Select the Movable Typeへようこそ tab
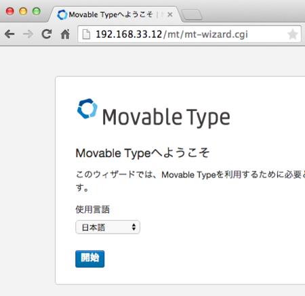The image size is (305, 296). pos(115,14)
